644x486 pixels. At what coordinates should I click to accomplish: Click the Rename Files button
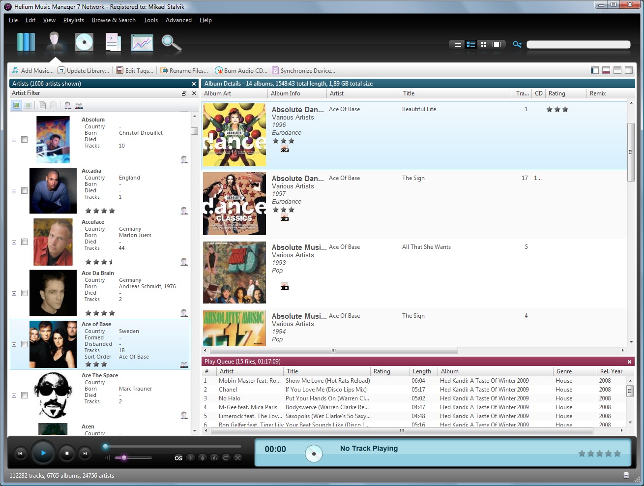coord(184,71)
